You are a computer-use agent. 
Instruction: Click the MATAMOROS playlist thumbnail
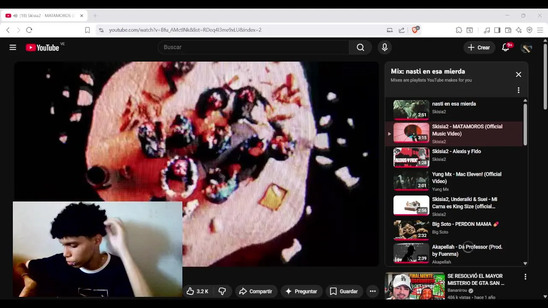411,133
